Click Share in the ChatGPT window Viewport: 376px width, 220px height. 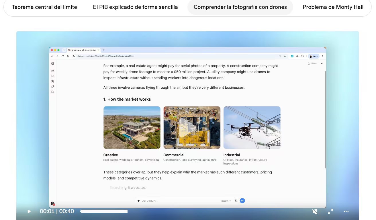tap(312, 63)
